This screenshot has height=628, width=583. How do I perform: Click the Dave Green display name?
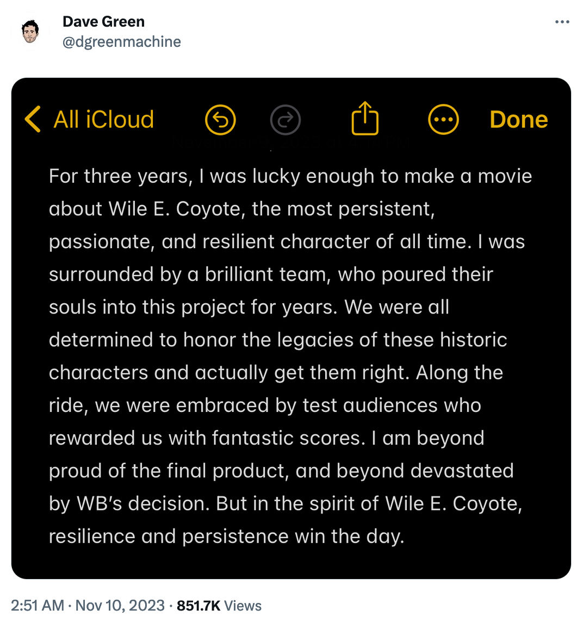coord(103,22)
